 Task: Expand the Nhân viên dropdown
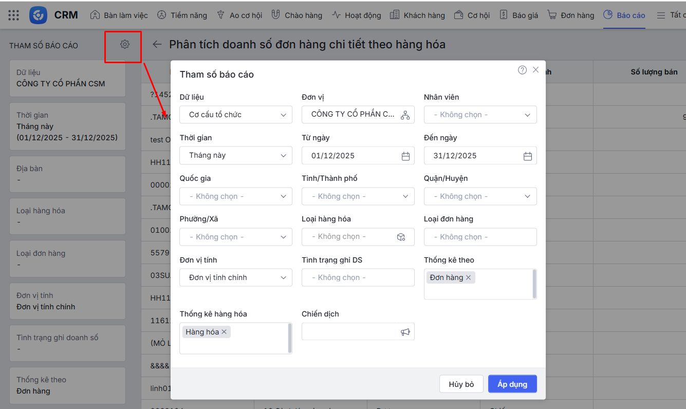coord(480,115)
